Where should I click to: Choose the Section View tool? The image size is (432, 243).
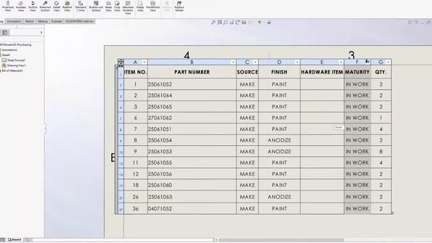coord(32,6)
